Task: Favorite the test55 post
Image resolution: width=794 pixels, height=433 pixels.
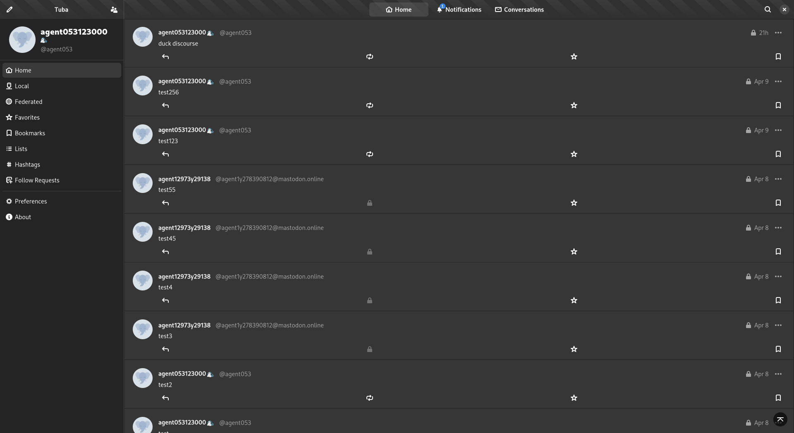Action: point(574,203)
